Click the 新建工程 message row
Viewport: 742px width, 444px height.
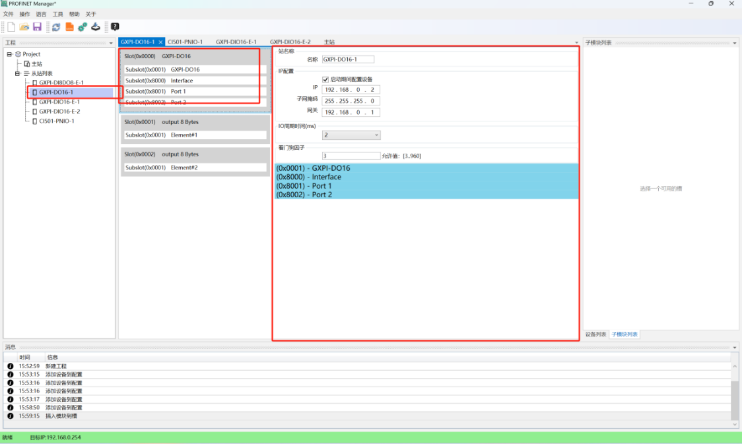point(367,366)
